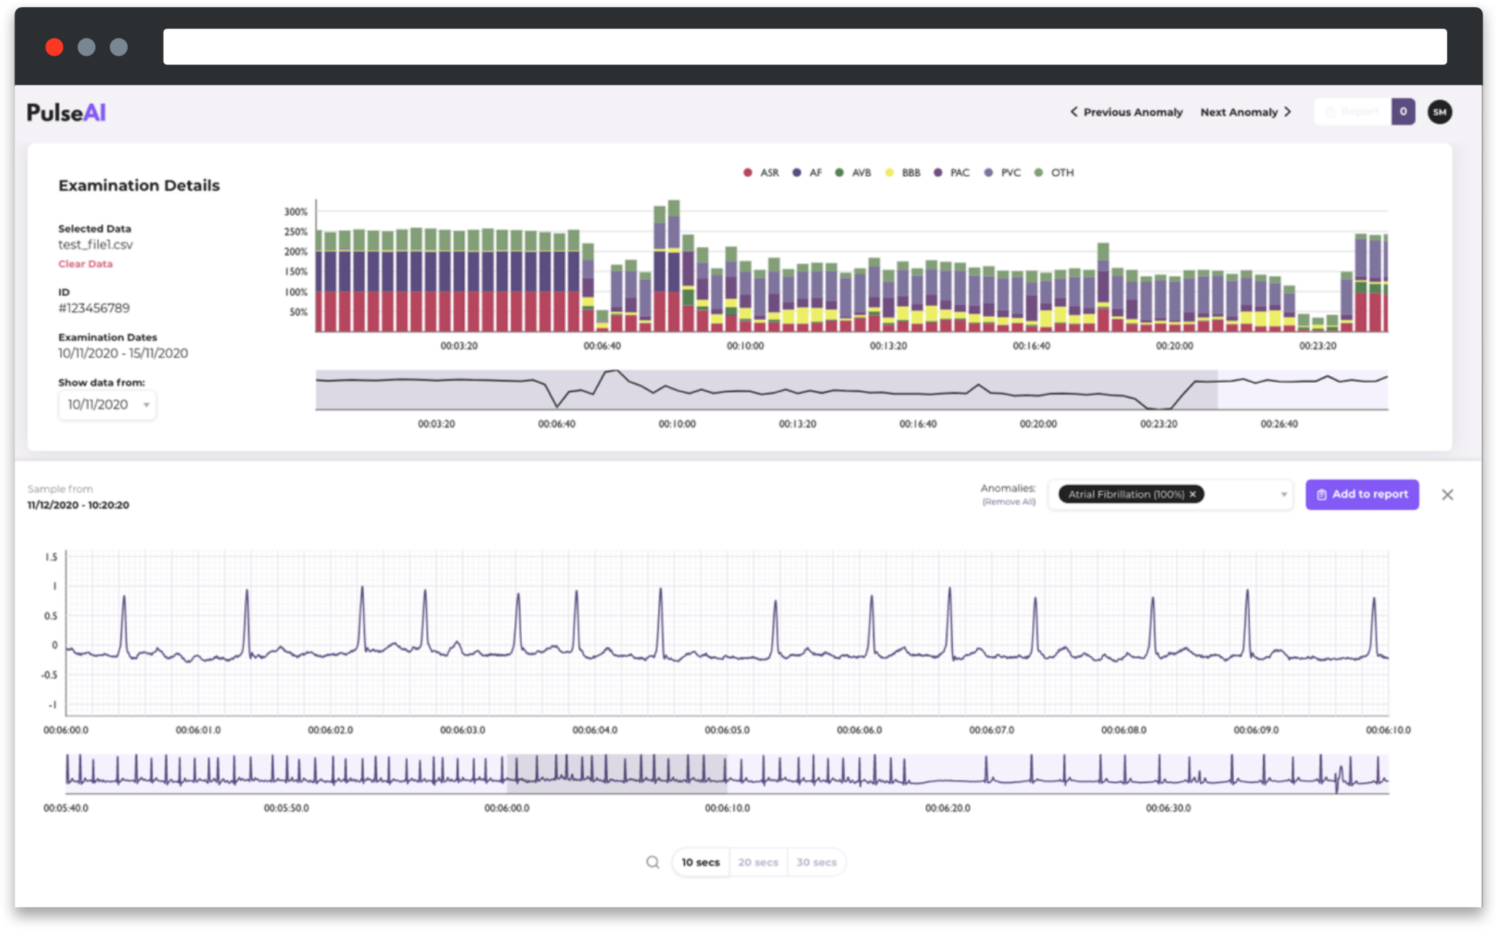Viewport: 1497px width, 930px height.
Task: Click the browser address bar
Action: click(x=805, y=47)
